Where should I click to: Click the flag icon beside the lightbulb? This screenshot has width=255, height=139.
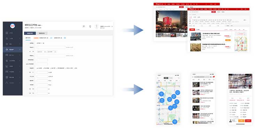[84, 26]
